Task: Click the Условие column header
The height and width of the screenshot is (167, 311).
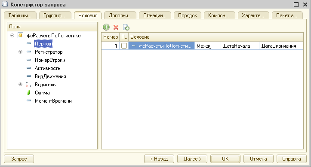Action: (x=216, y=37)
